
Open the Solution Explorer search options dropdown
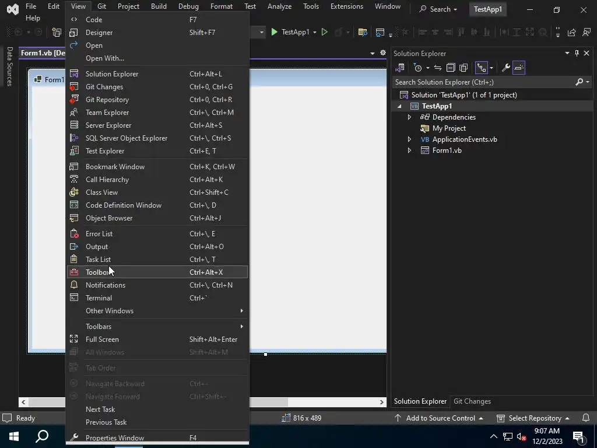(588, 82)
